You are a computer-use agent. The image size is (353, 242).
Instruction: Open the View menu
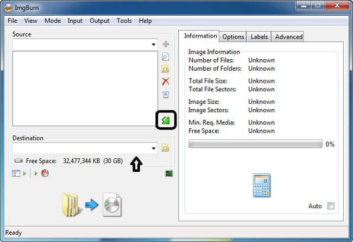pos(31,21)
